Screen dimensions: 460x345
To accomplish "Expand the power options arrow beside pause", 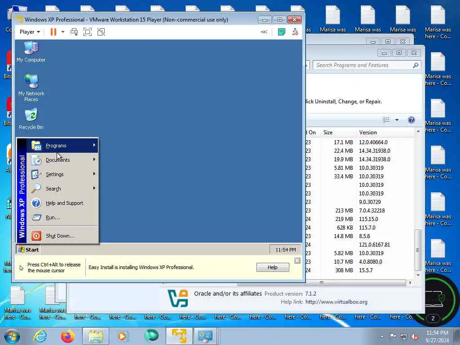I will click(63, 32).
